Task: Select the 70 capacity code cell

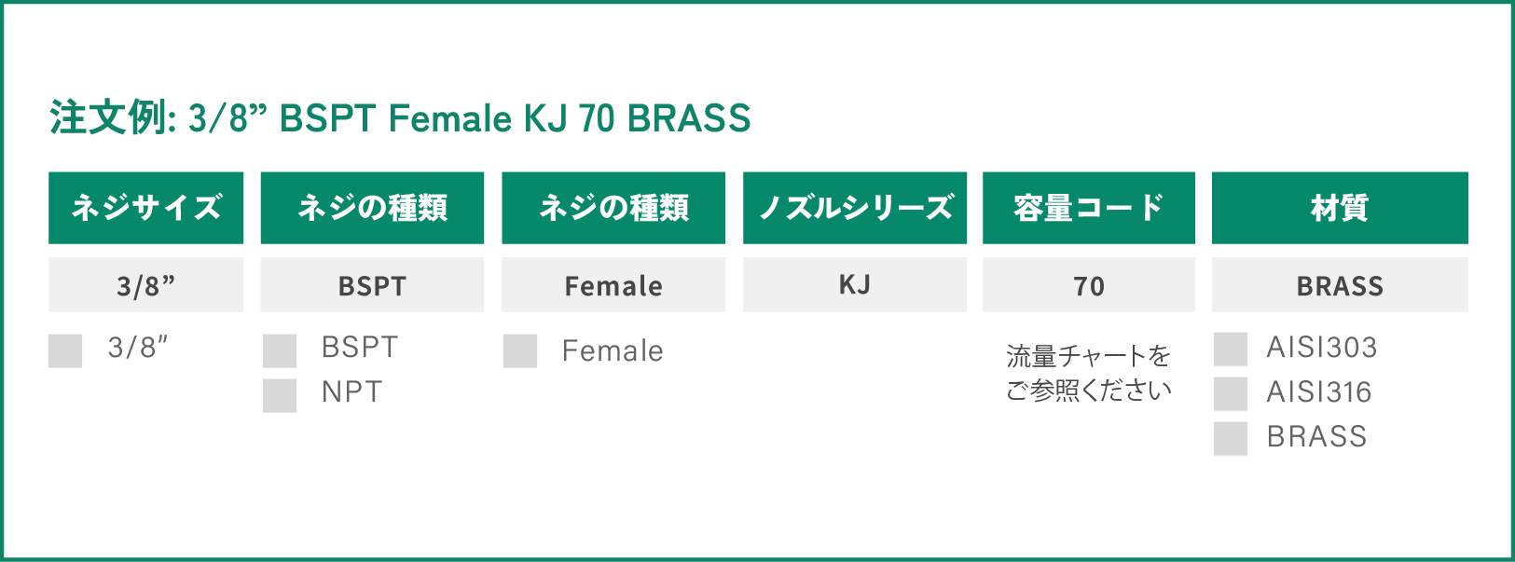Action: [1089, 285]
